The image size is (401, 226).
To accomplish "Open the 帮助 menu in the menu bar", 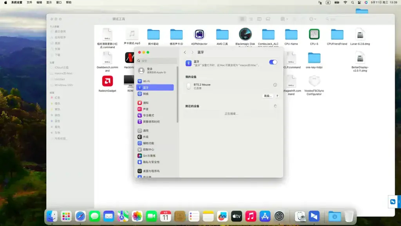I will [69, 3].
